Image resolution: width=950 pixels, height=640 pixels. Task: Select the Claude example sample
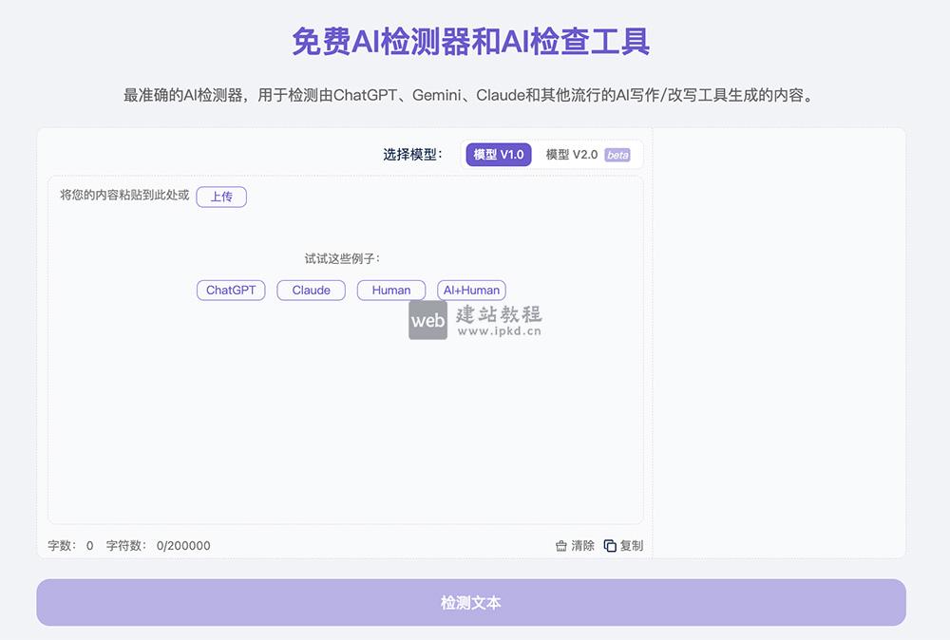coord(310,290)
